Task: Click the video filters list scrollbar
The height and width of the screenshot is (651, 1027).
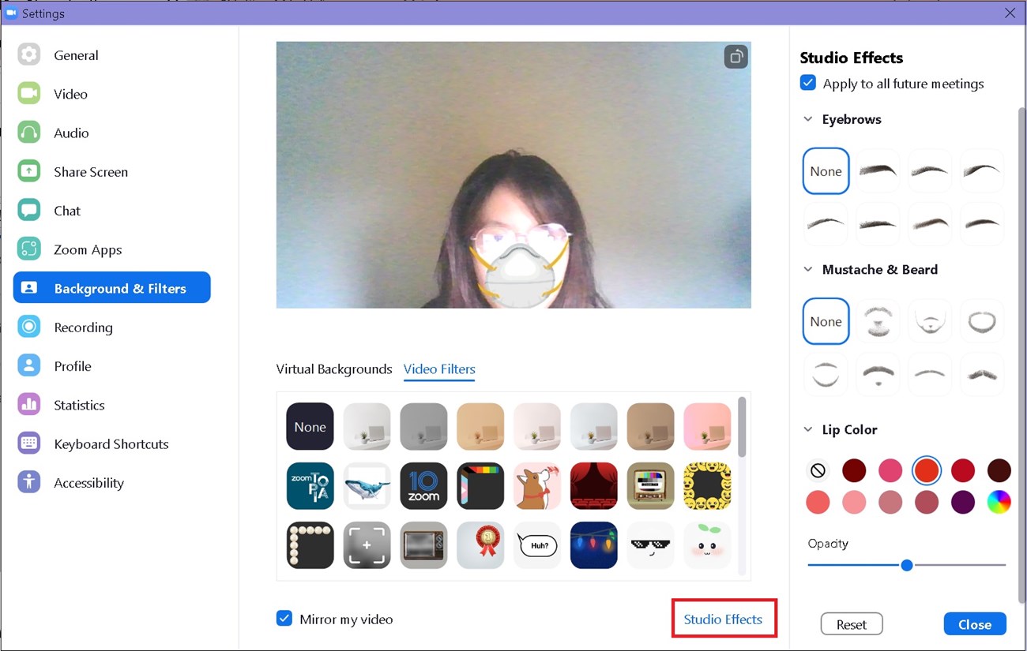Action: (742, 427)
